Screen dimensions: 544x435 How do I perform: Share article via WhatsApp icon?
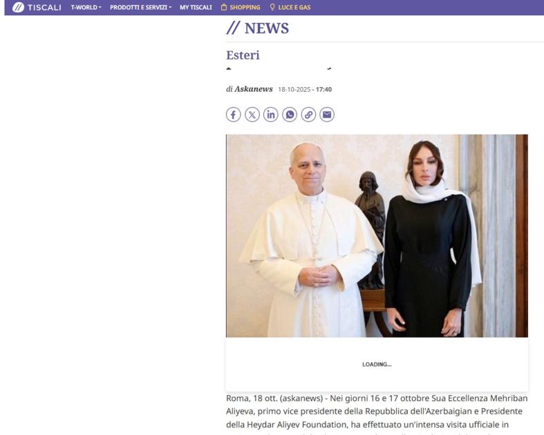[290, 115]
